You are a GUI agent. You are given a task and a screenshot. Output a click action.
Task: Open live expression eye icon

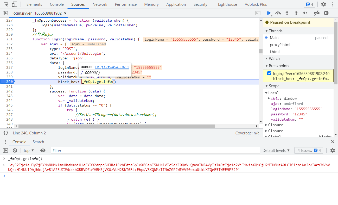tap(43, 151)
